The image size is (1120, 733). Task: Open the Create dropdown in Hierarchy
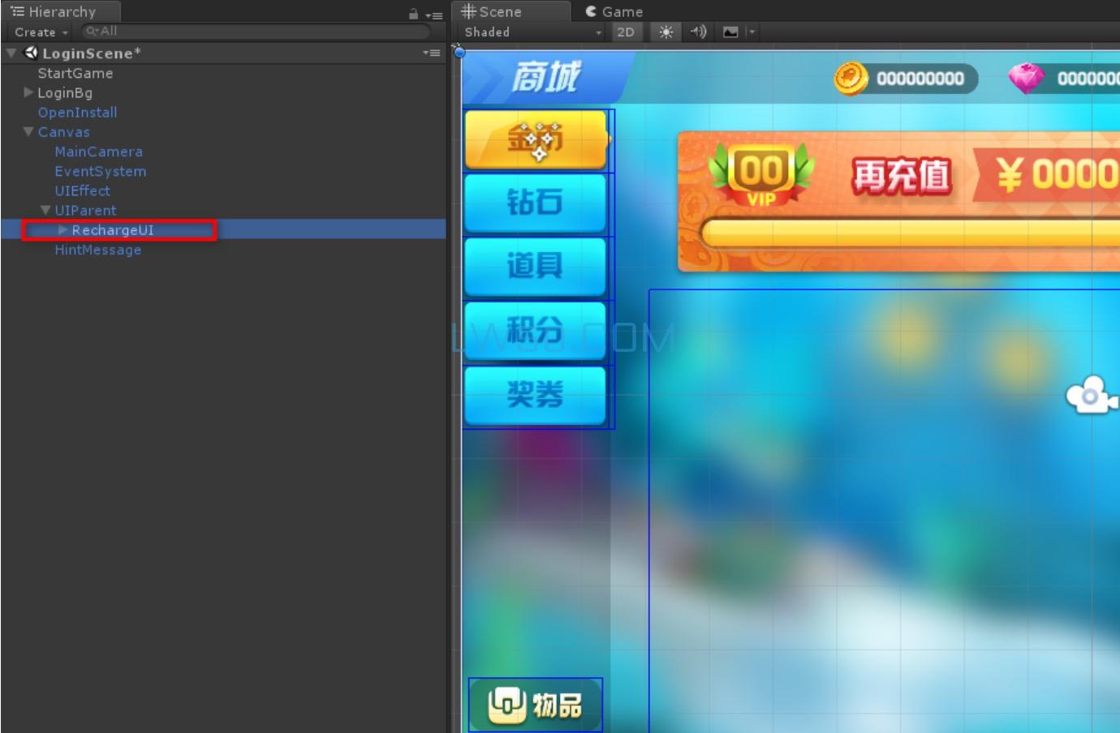tap(41, 32)
